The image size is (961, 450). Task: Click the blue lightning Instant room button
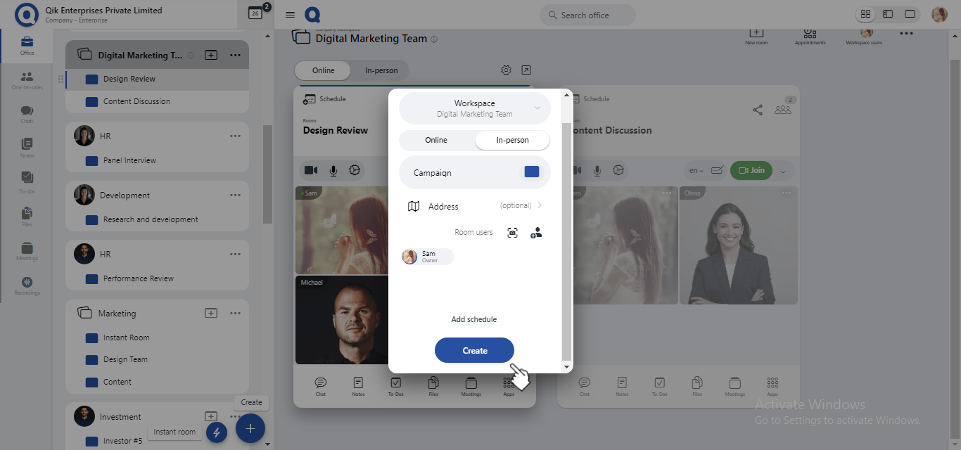pos(217,432)
